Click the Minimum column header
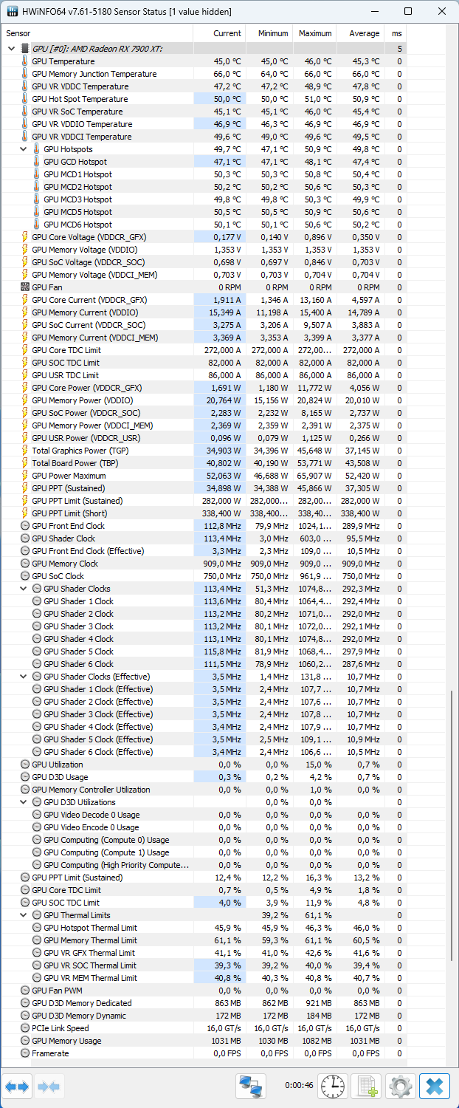459x1108 pixels. [269, 33]
